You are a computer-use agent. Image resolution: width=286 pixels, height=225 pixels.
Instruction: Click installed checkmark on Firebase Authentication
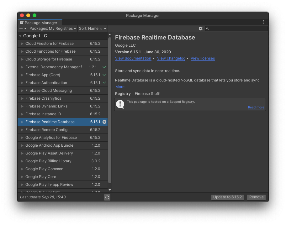104,83
